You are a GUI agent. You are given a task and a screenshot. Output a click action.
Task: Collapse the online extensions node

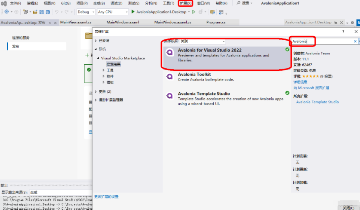pyautogui.click(x=96, y=49)
